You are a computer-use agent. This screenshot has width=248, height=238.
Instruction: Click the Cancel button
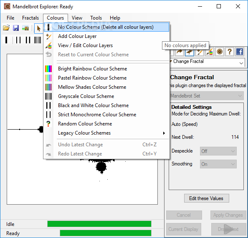184,215
